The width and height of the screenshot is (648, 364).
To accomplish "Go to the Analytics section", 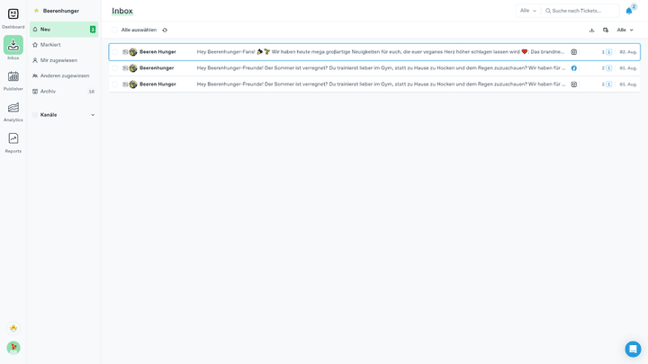I will pos(13,111).
